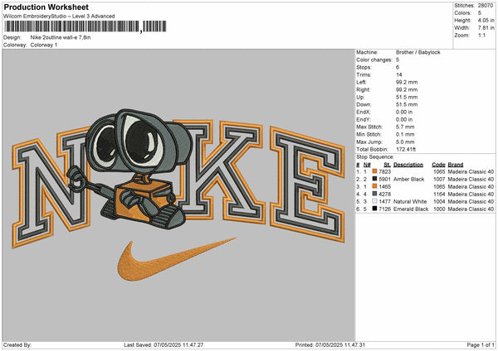Click the Width value 7.81 in

click(x=486, y=28)
